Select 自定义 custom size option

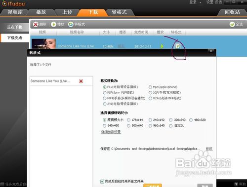point(171,126)
